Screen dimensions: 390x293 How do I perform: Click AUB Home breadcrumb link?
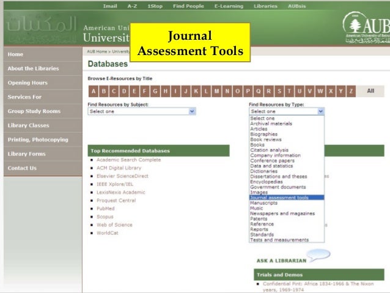click(x=97, y=51)
